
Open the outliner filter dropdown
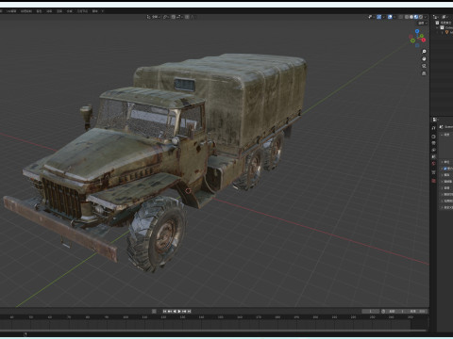pyautogui.click(x=445, y=17)
